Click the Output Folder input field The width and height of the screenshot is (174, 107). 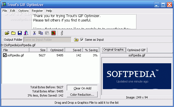click(47, 40)
